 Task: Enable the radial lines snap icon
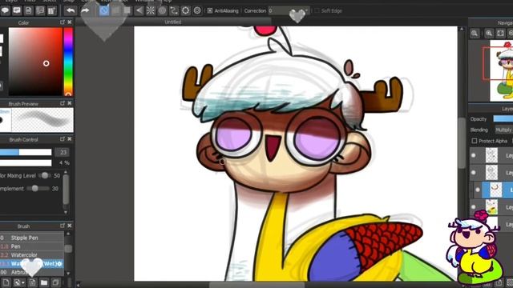[x=151, y=10]
